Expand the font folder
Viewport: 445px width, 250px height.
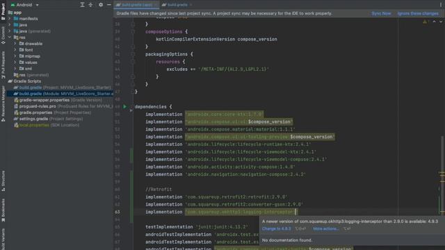coord(15,50)
